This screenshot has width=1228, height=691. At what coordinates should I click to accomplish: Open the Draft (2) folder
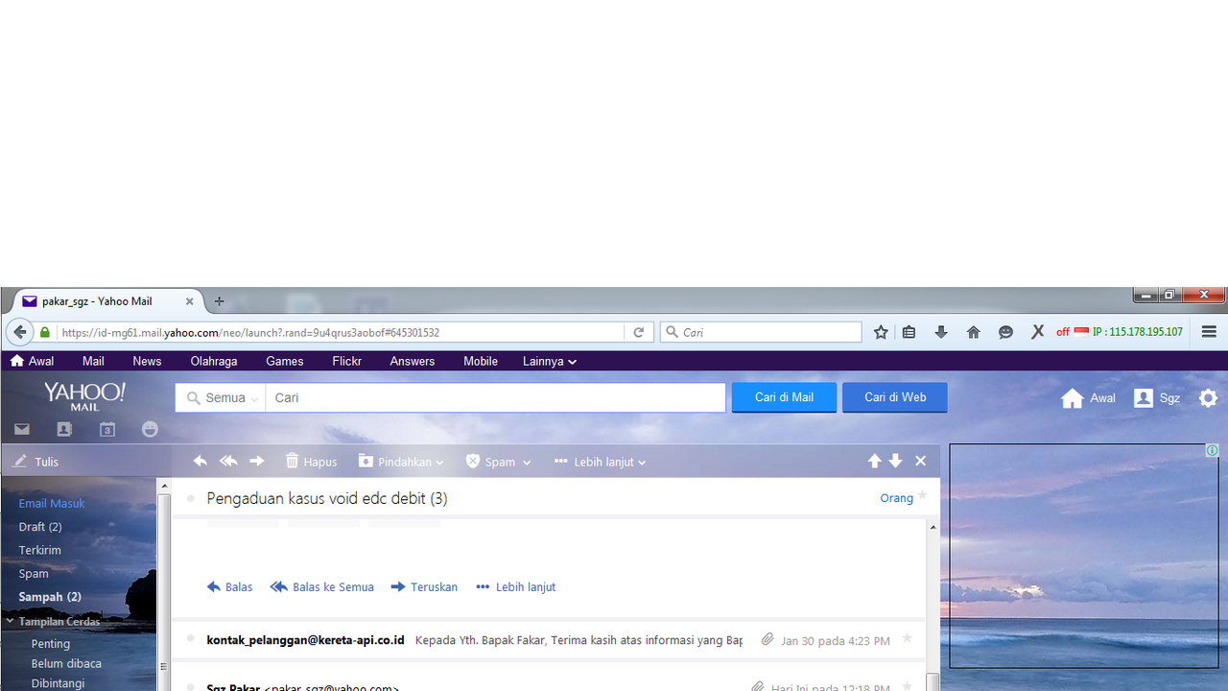40,527
